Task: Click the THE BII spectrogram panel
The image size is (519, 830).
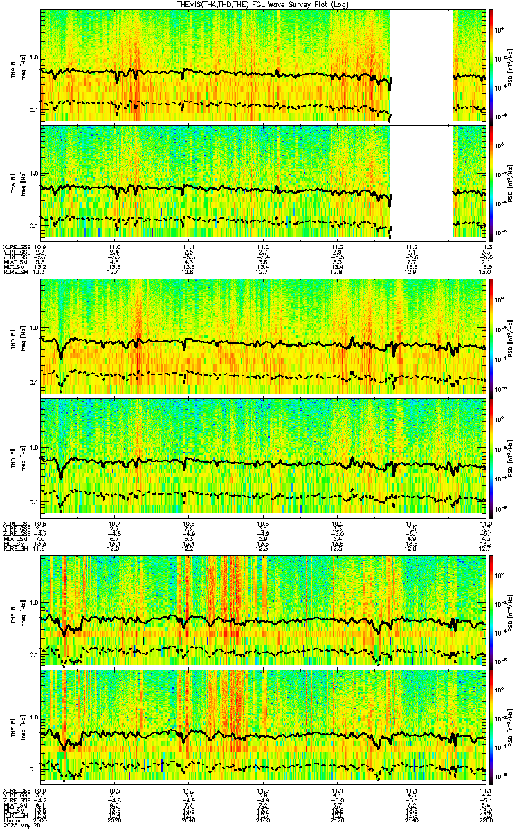Action: [263, 726]
